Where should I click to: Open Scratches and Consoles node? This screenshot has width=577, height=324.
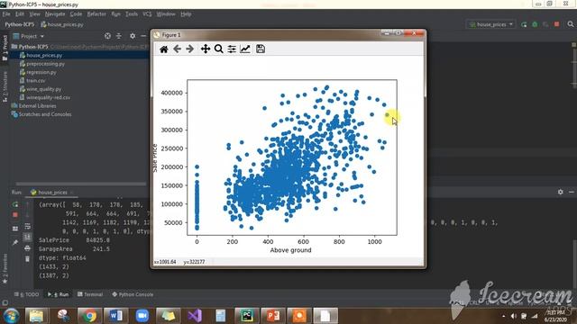point(45,114)
